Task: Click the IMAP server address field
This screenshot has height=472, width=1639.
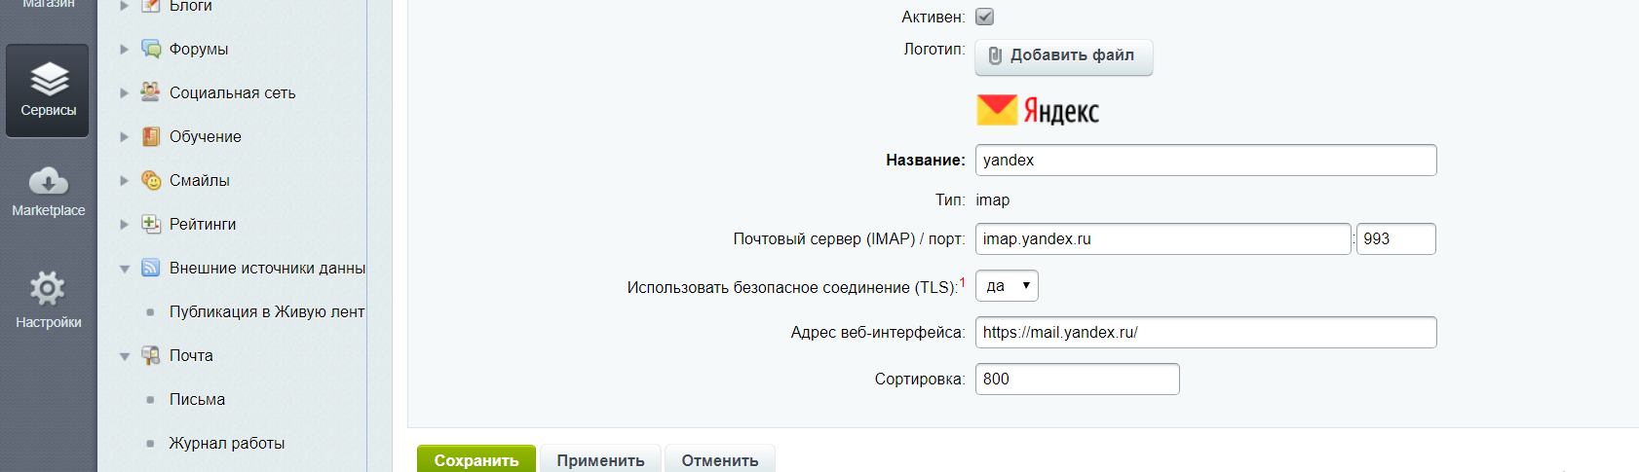Action: tap(1163, 239)
